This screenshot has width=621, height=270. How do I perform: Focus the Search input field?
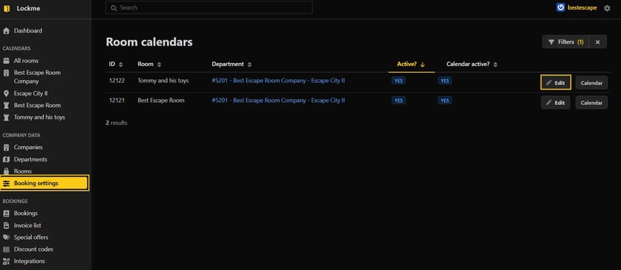pyautogui.click(x=209, y=7)
